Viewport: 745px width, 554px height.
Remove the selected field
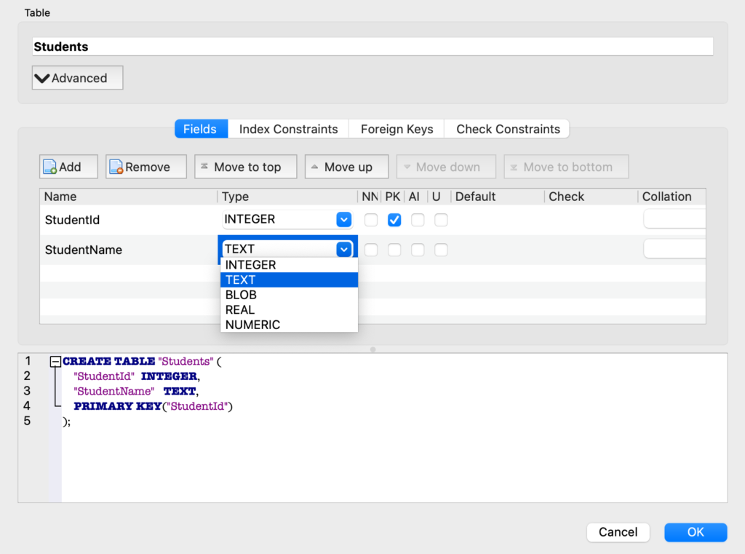(x=146, y=166)
